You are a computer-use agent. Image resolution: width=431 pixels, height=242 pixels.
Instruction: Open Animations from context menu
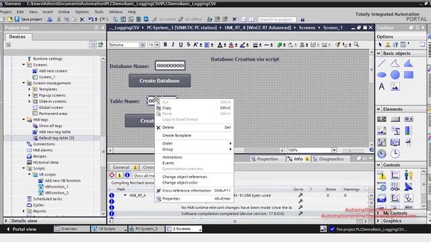pyautogui.click(x=194, y=157)
